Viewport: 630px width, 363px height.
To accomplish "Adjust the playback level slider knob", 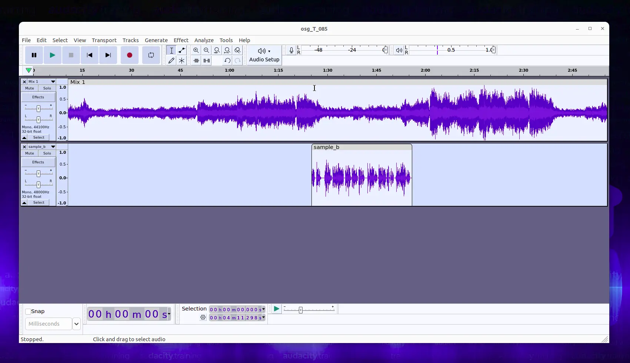I will pyautogui.click(x=493, y=50).
